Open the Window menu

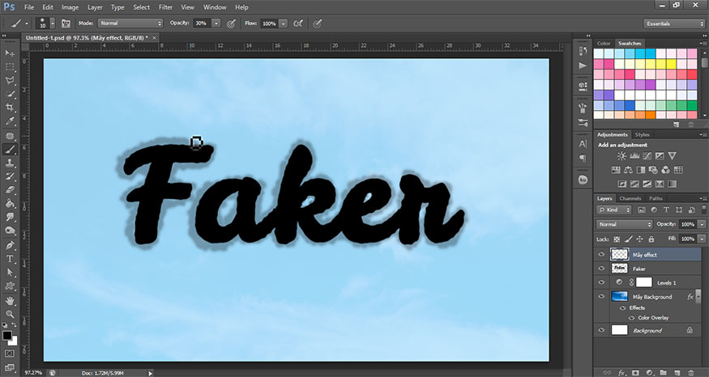click(x=215, y=7)
